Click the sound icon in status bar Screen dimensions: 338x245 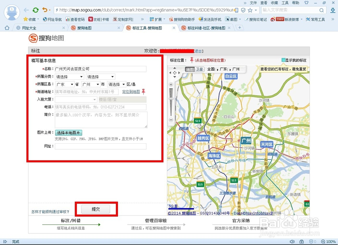point(292,242)
